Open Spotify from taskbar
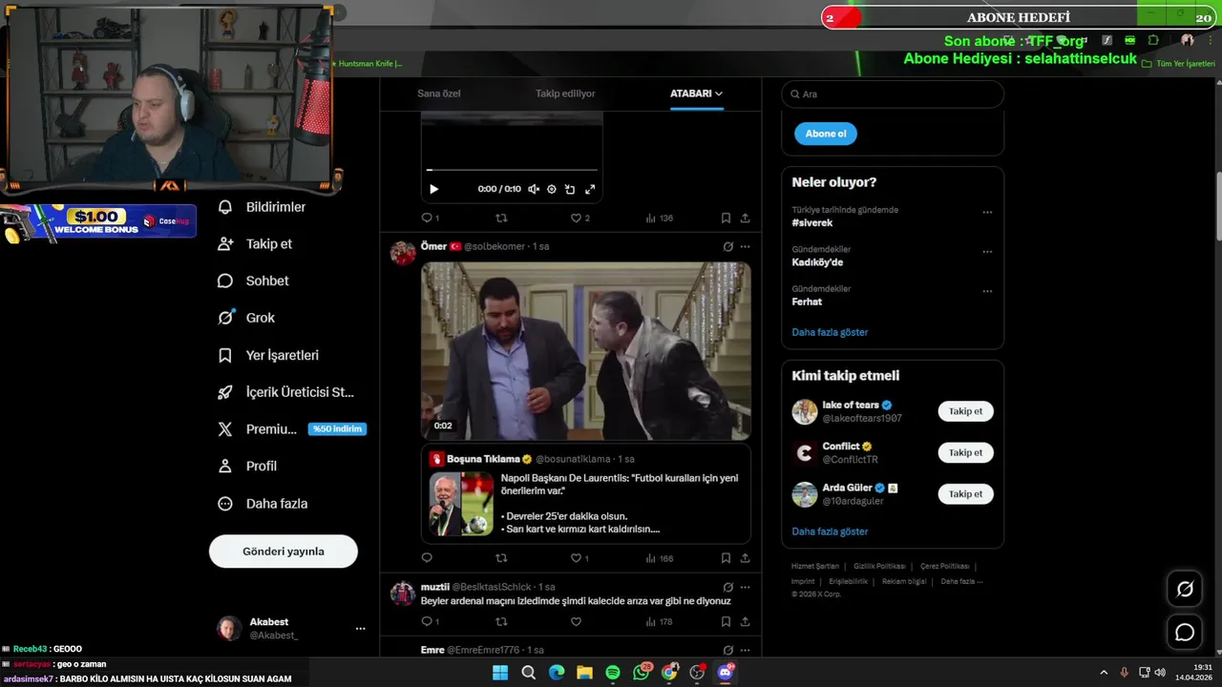Image resolution: width=1222 pixels, height=687 pixels. (613, 673)
